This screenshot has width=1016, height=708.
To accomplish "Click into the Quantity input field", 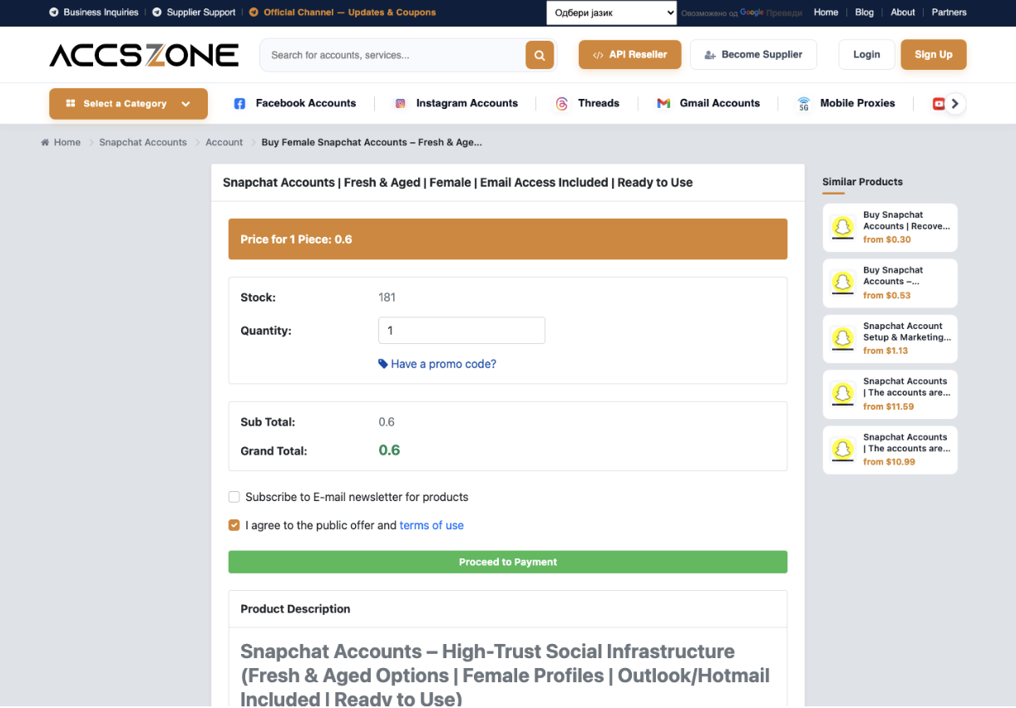I will click(461, 331).
